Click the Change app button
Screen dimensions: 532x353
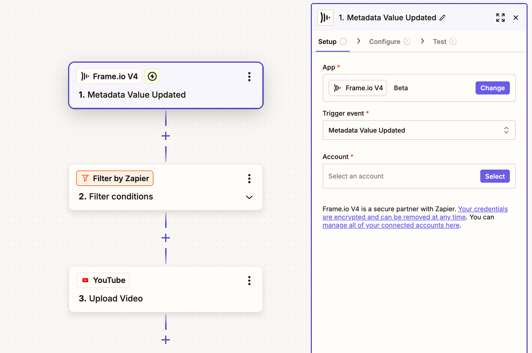492,88
